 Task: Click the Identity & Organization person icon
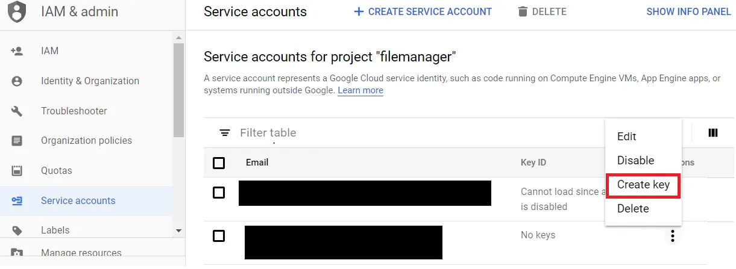tap(17, 81)
